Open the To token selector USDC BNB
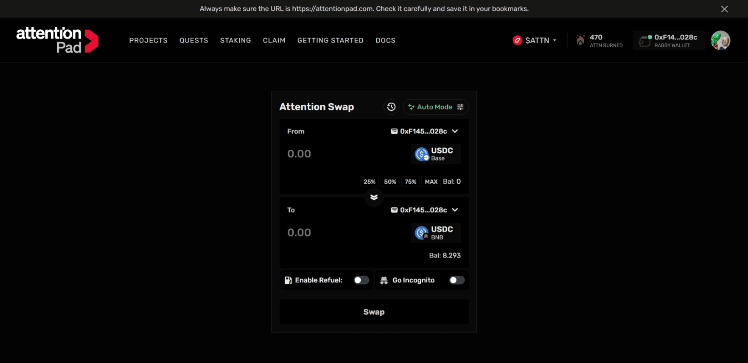Image resolution: width=748 pixels, height=363 pixels. 436,233
